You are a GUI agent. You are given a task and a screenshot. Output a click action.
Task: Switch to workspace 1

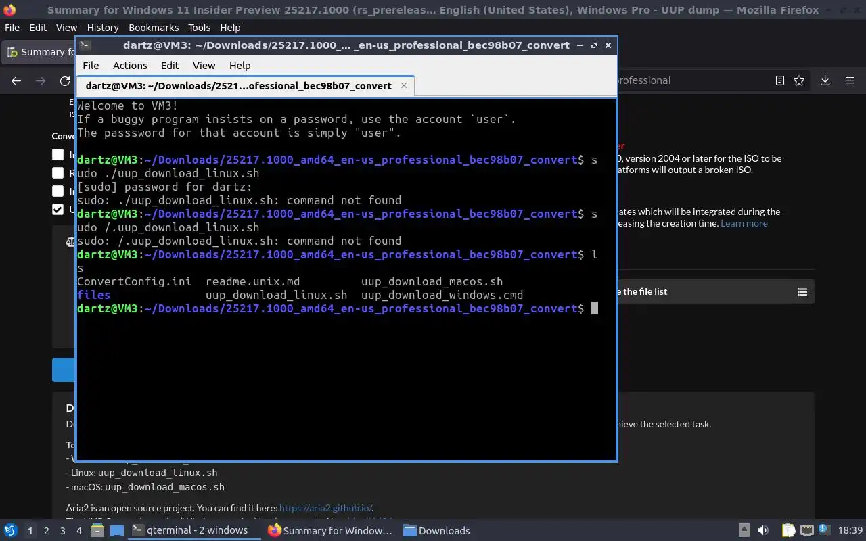click(30, 530)
